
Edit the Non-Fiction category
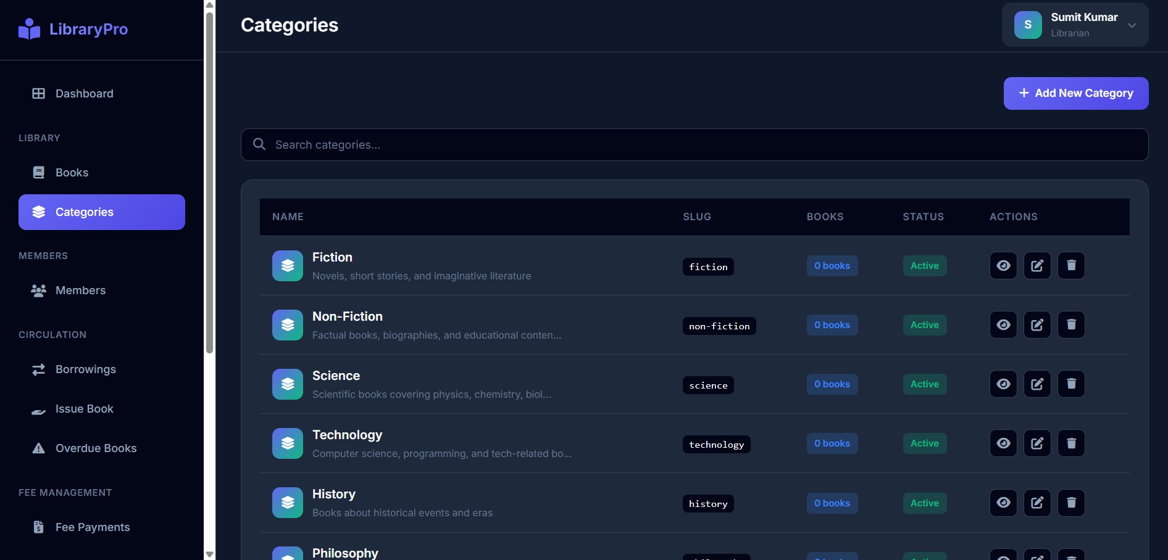point(1037,325)
